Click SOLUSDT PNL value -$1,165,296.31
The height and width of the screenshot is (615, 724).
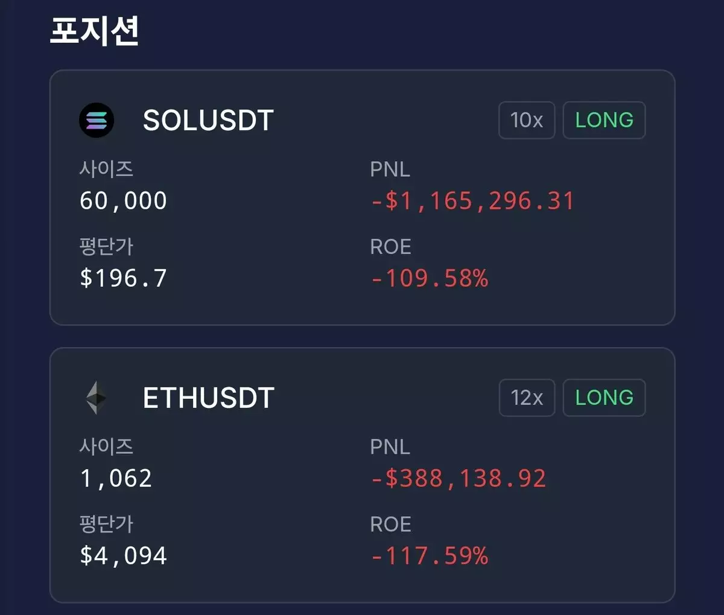pyautogui.click(x=472, y=201)
